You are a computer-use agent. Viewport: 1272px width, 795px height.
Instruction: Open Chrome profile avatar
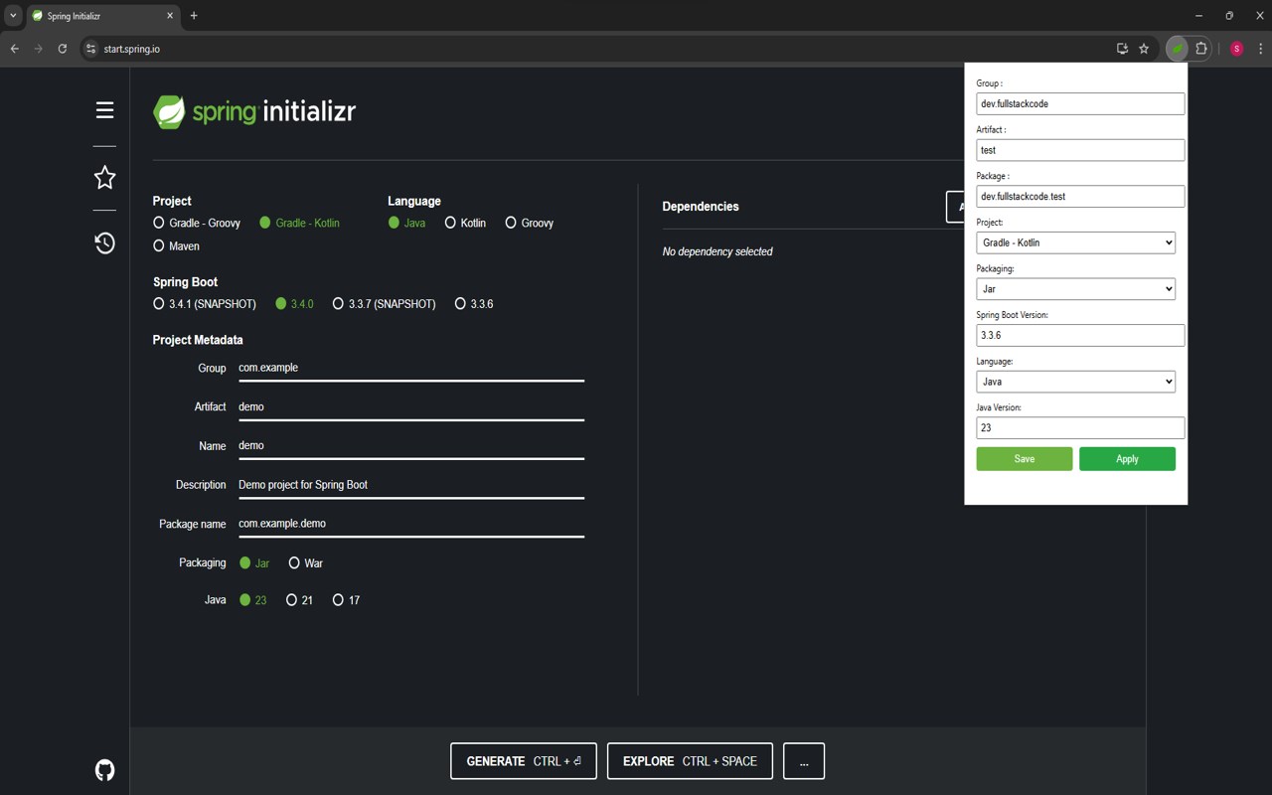(1236, 49)
